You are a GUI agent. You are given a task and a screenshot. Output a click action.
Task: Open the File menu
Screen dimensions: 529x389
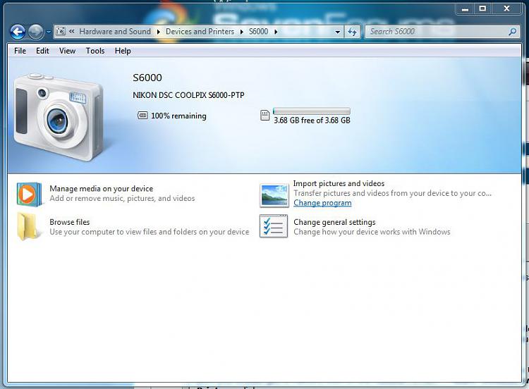tap(20, 51)
